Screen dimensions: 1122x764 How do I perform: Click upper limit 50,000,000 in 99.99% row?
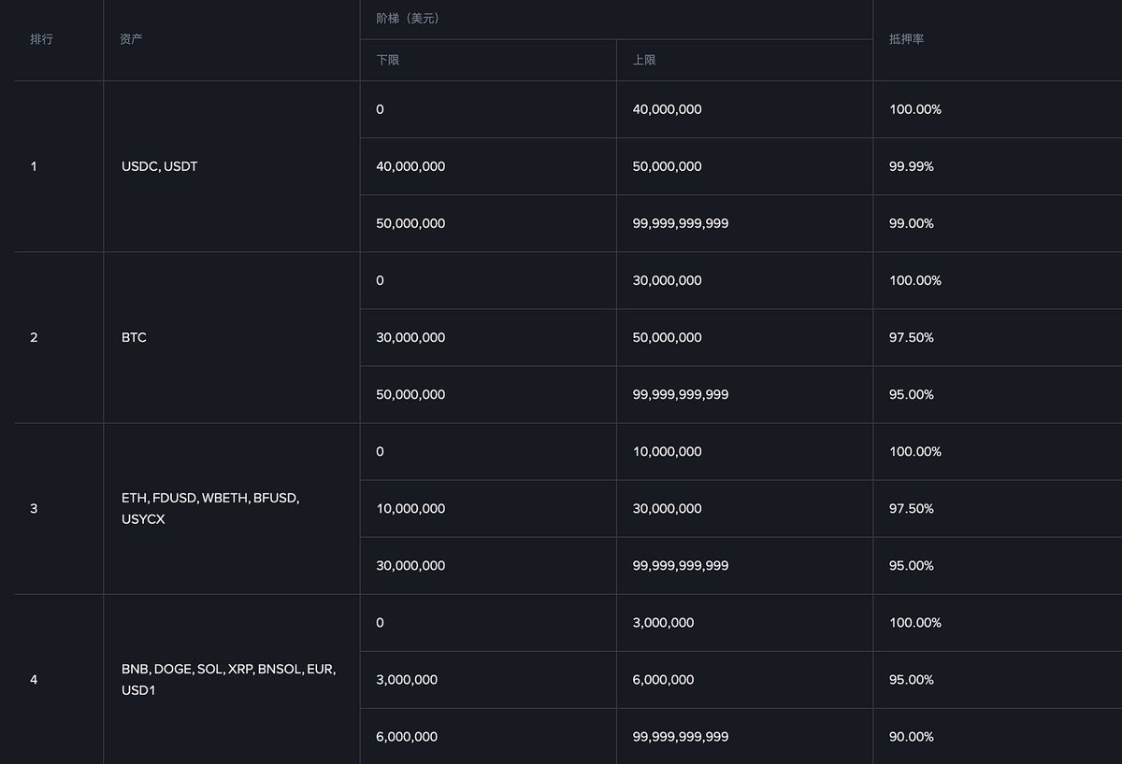pos(667,166)
